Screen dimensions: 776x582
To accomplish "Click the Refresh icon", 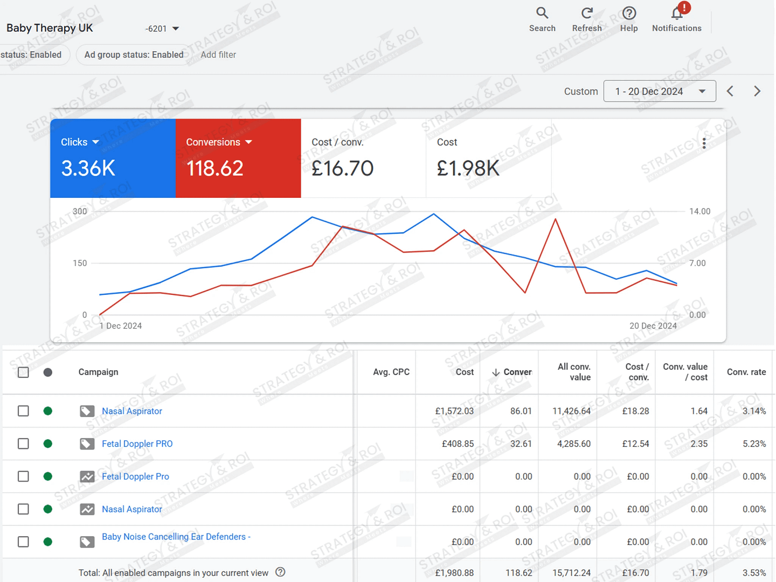I will tap(587, 13).
